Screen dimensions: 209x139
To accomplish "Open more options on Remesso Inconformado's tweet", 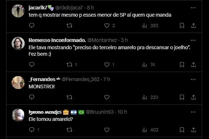I will [193, 40].
